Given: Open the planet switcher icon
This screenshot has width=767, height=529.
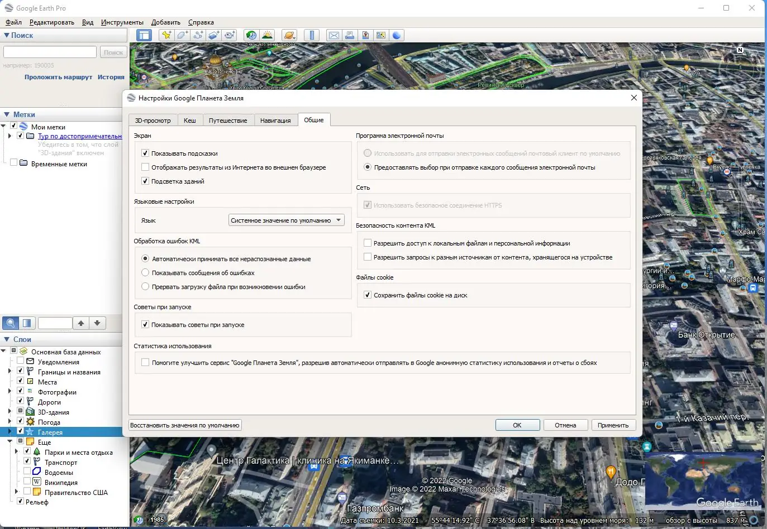Looking at the screenshot, I should [289, 35].
